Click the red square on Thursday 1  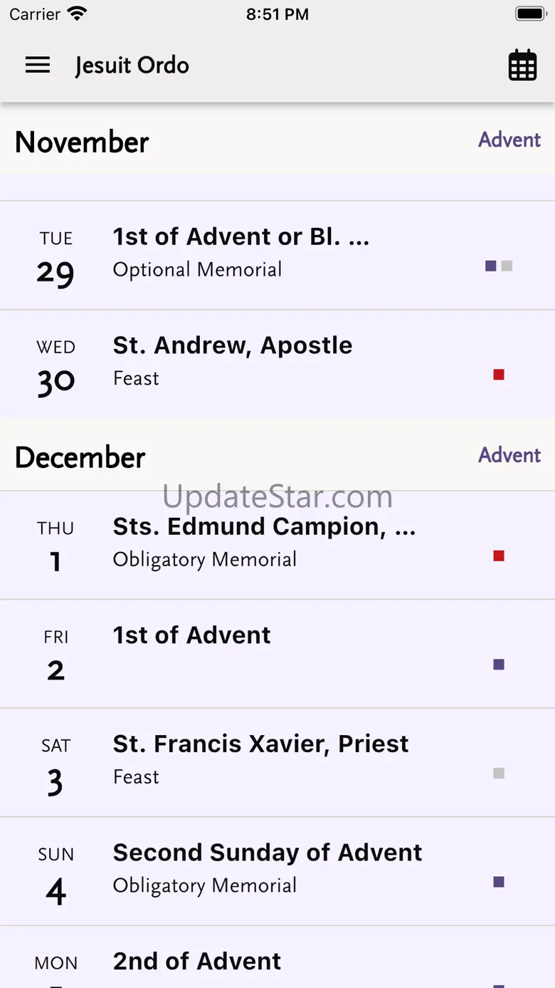click(x=499, y=556)
